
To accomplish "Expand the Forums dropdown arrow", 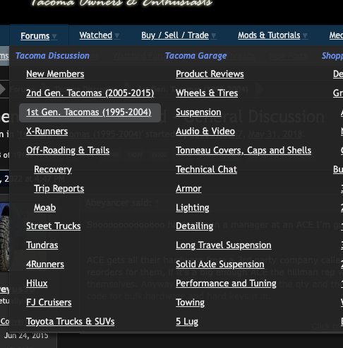I will tap(54, 36).
